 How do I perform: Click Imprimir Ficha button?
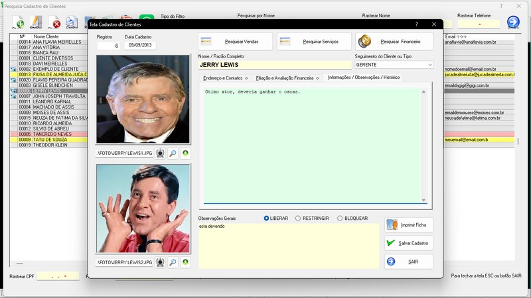(x=409, y=225)
